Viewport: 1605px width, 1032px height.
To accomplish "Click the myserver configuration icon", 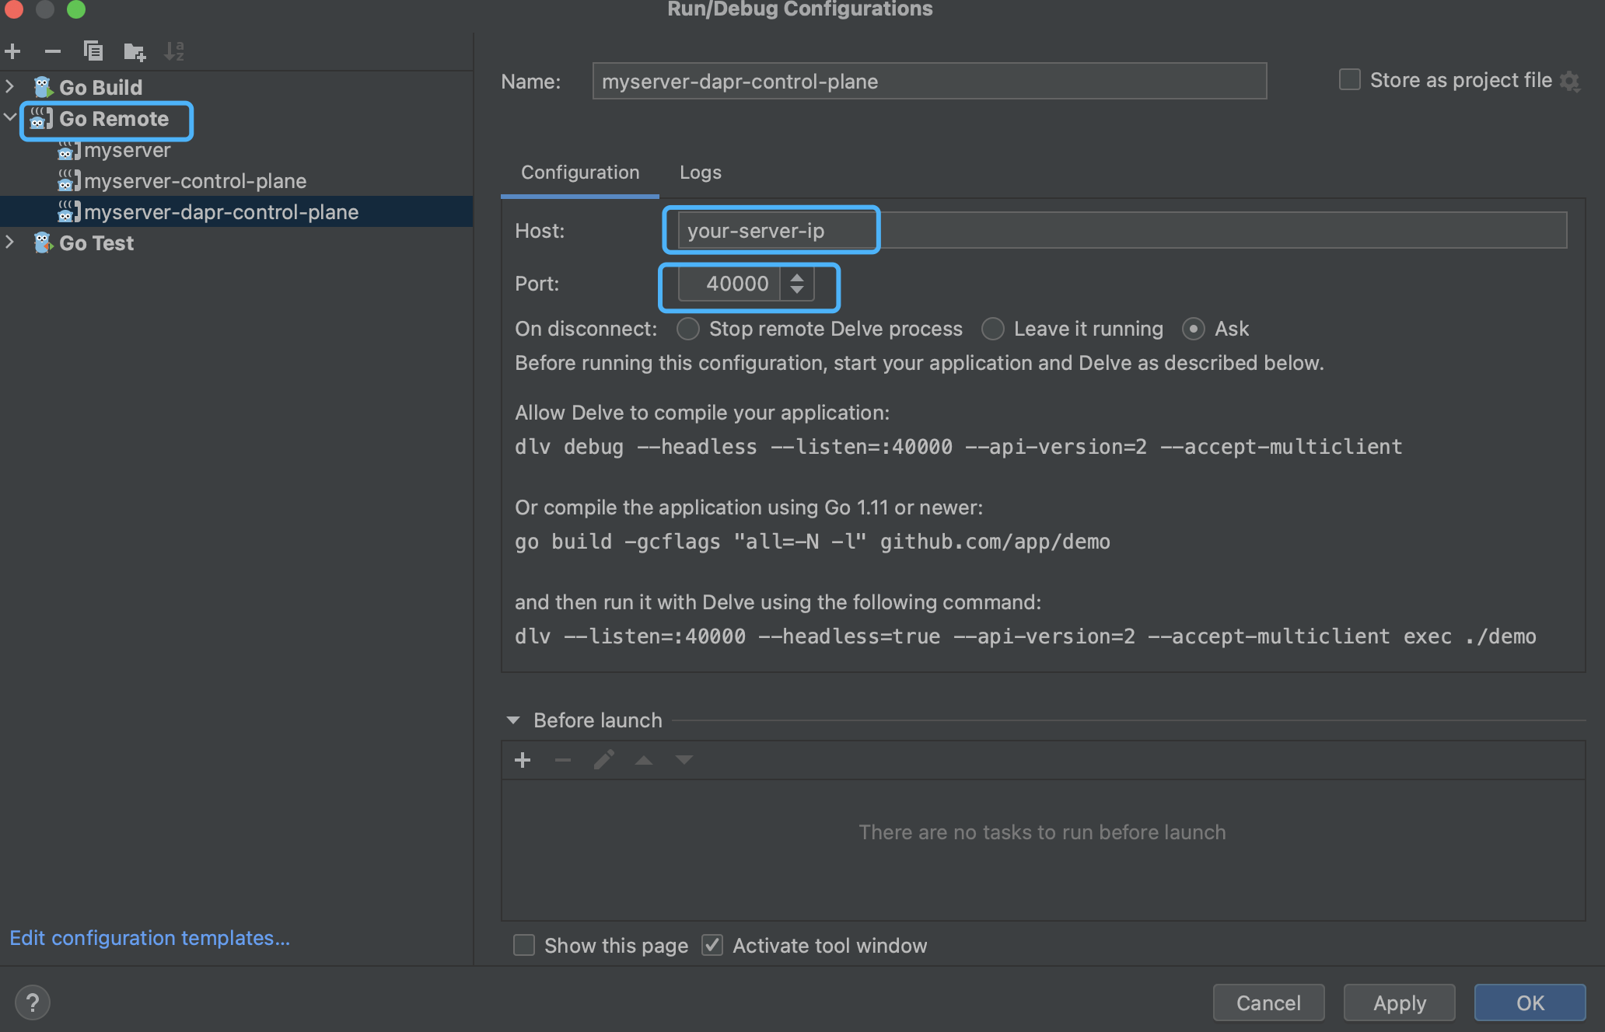I will 69,149.
